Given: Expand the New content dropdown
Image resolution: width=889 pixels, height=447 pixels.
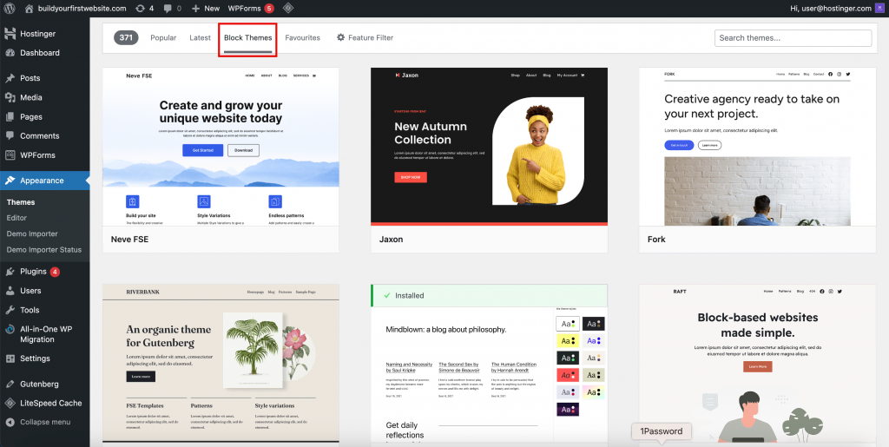Looking at the screenshot, I should tap(205, 8).
